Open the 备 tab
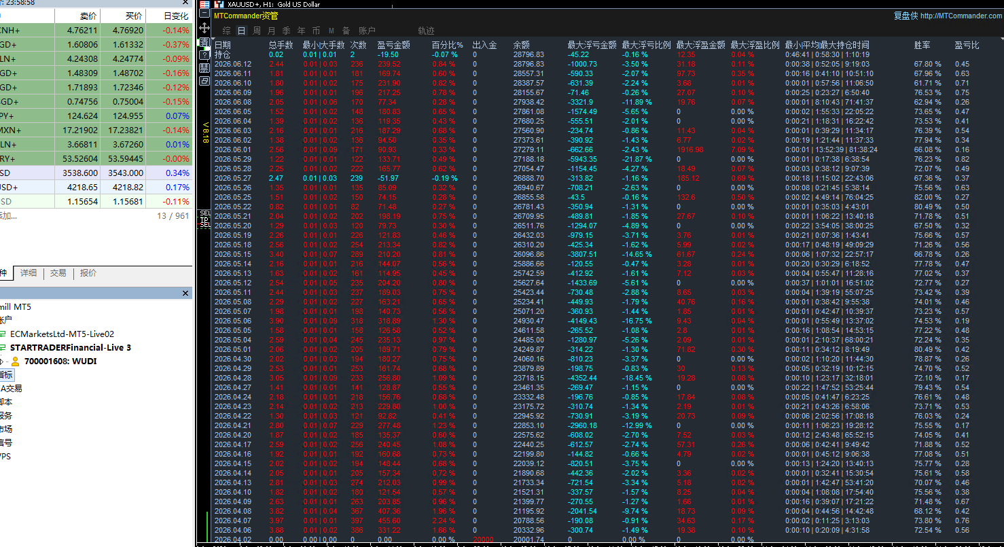The height and width of the screenshot is (547, 1004). pyautogui.click(x=346, y=31)
